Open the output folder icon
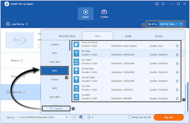Screen dimensions: 190x124 (74, 117)
